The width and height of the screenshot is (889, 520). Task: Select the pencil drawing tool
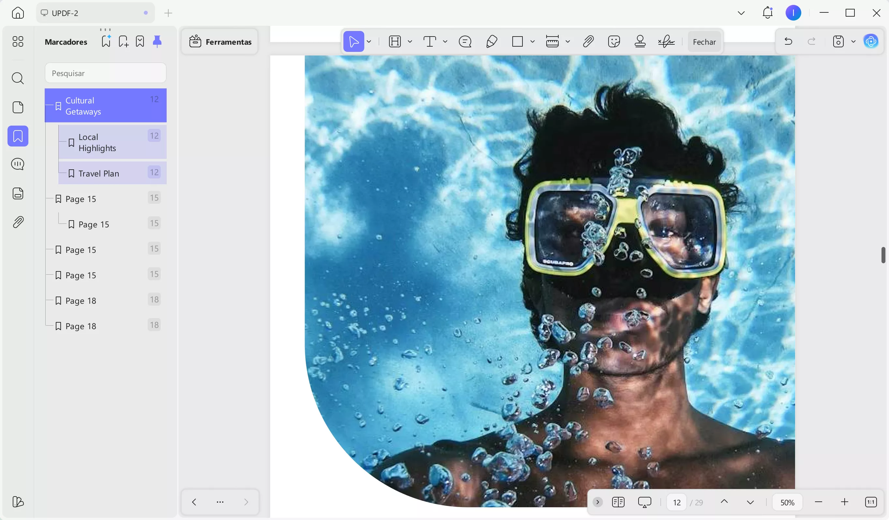point(491,42)
